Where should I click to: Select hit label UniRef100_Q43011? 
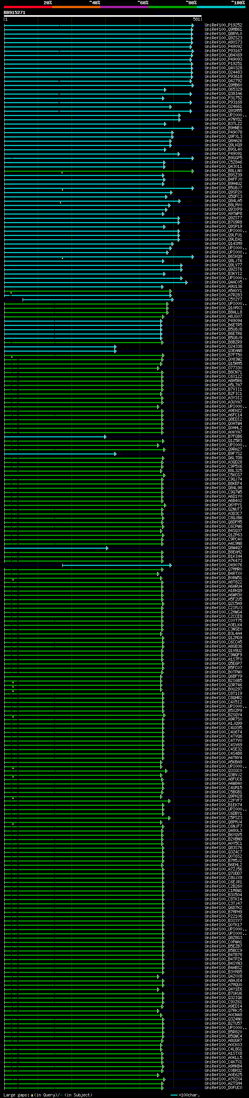click(x=223, y=167)
